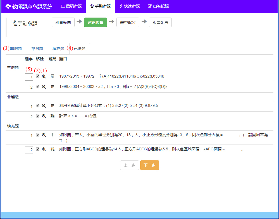Go to 快速命題 in navigation bar

(x=129, y=6)
